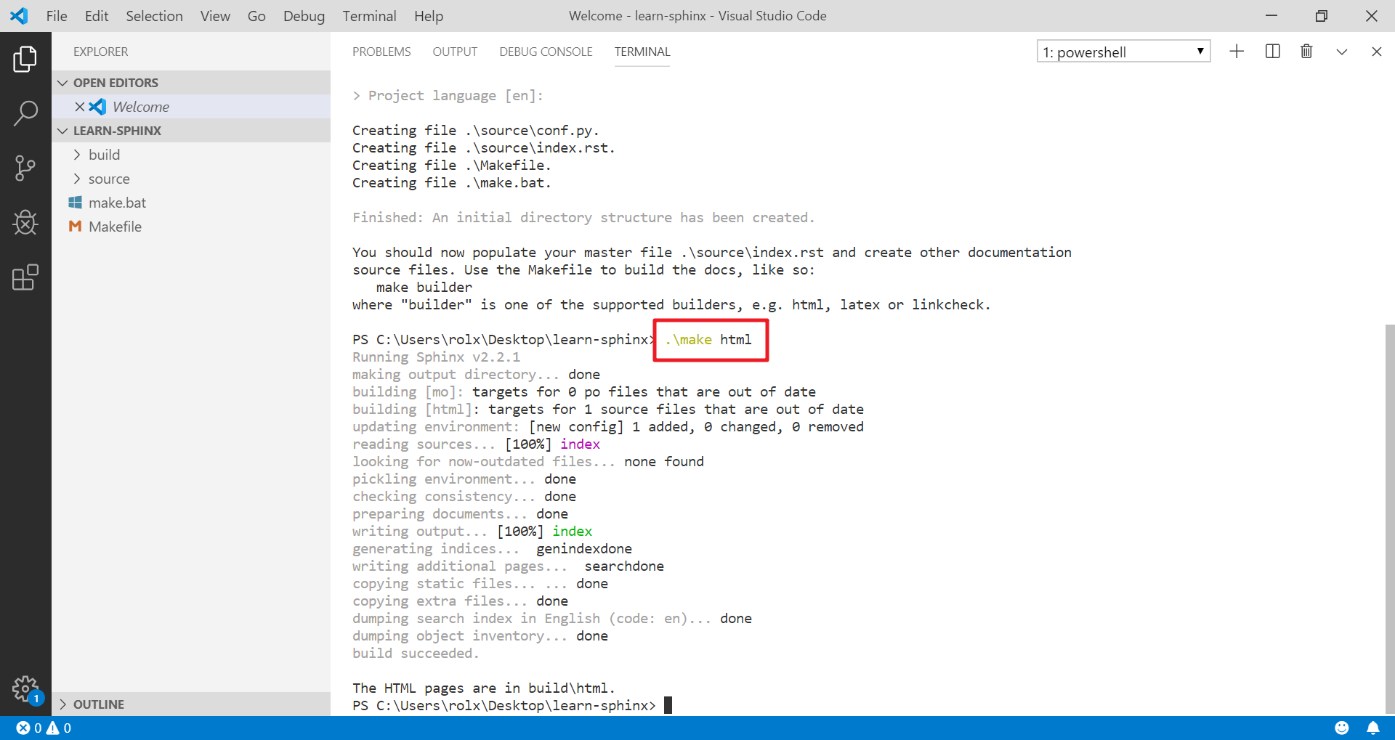Open the Edit menu

[x=97, y=16]
